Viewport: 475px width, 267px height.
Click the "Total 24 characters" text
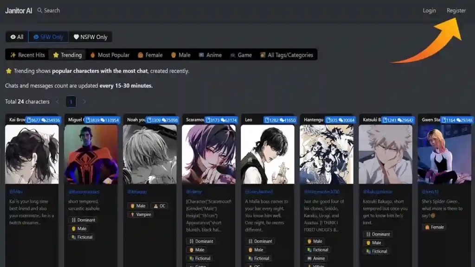point(27,102)
